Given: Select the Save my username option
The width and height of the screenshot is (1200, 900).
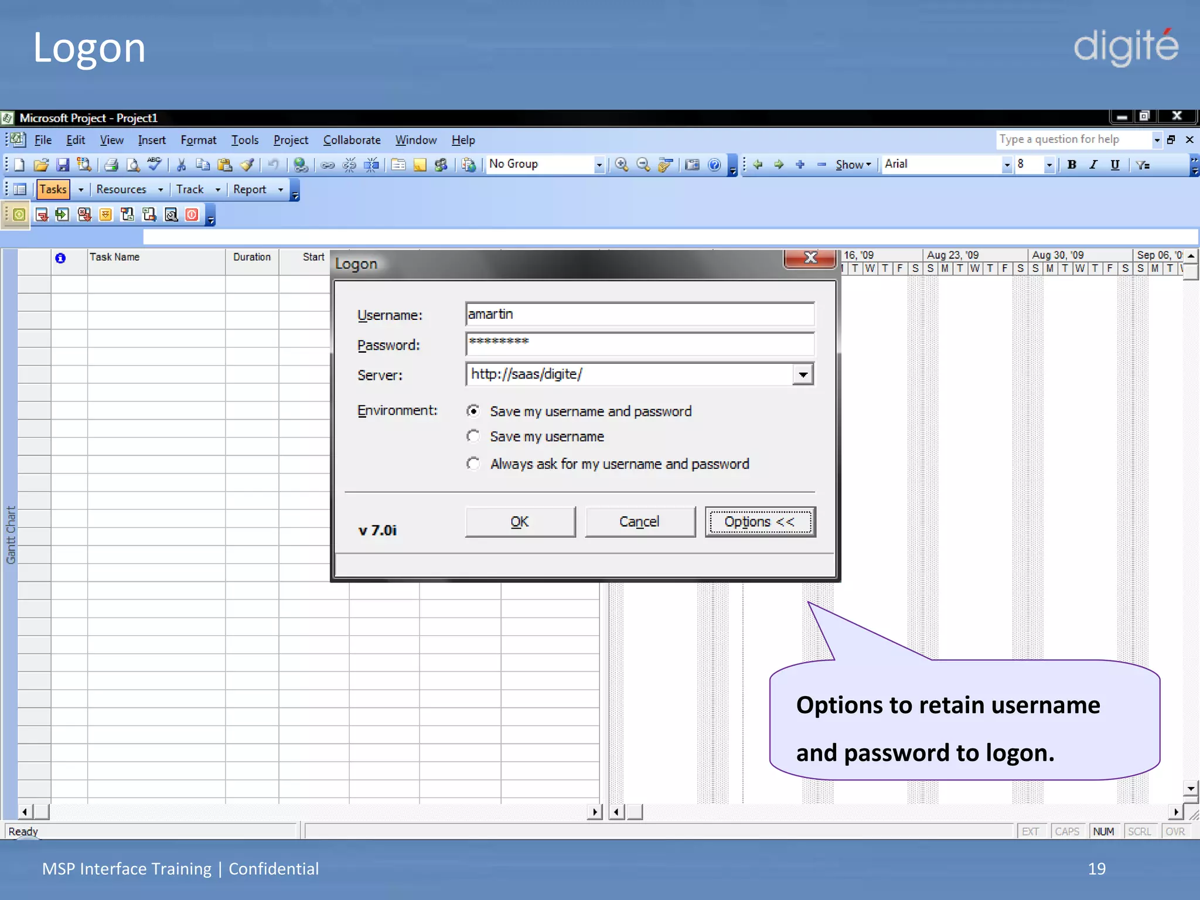Looking at the screenshot, I should click(x=473, y=436).
